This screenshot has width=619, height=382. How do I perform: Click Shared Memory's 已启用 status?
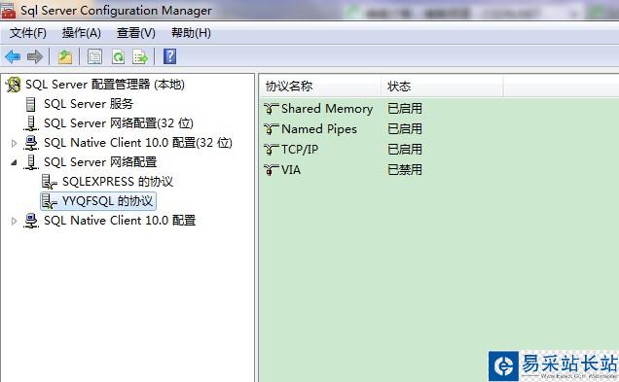point(405,109)
